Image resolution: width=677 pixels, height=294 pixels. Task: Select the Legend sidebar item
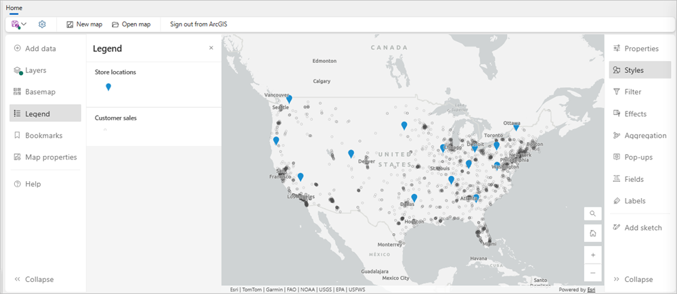point(45,114)
